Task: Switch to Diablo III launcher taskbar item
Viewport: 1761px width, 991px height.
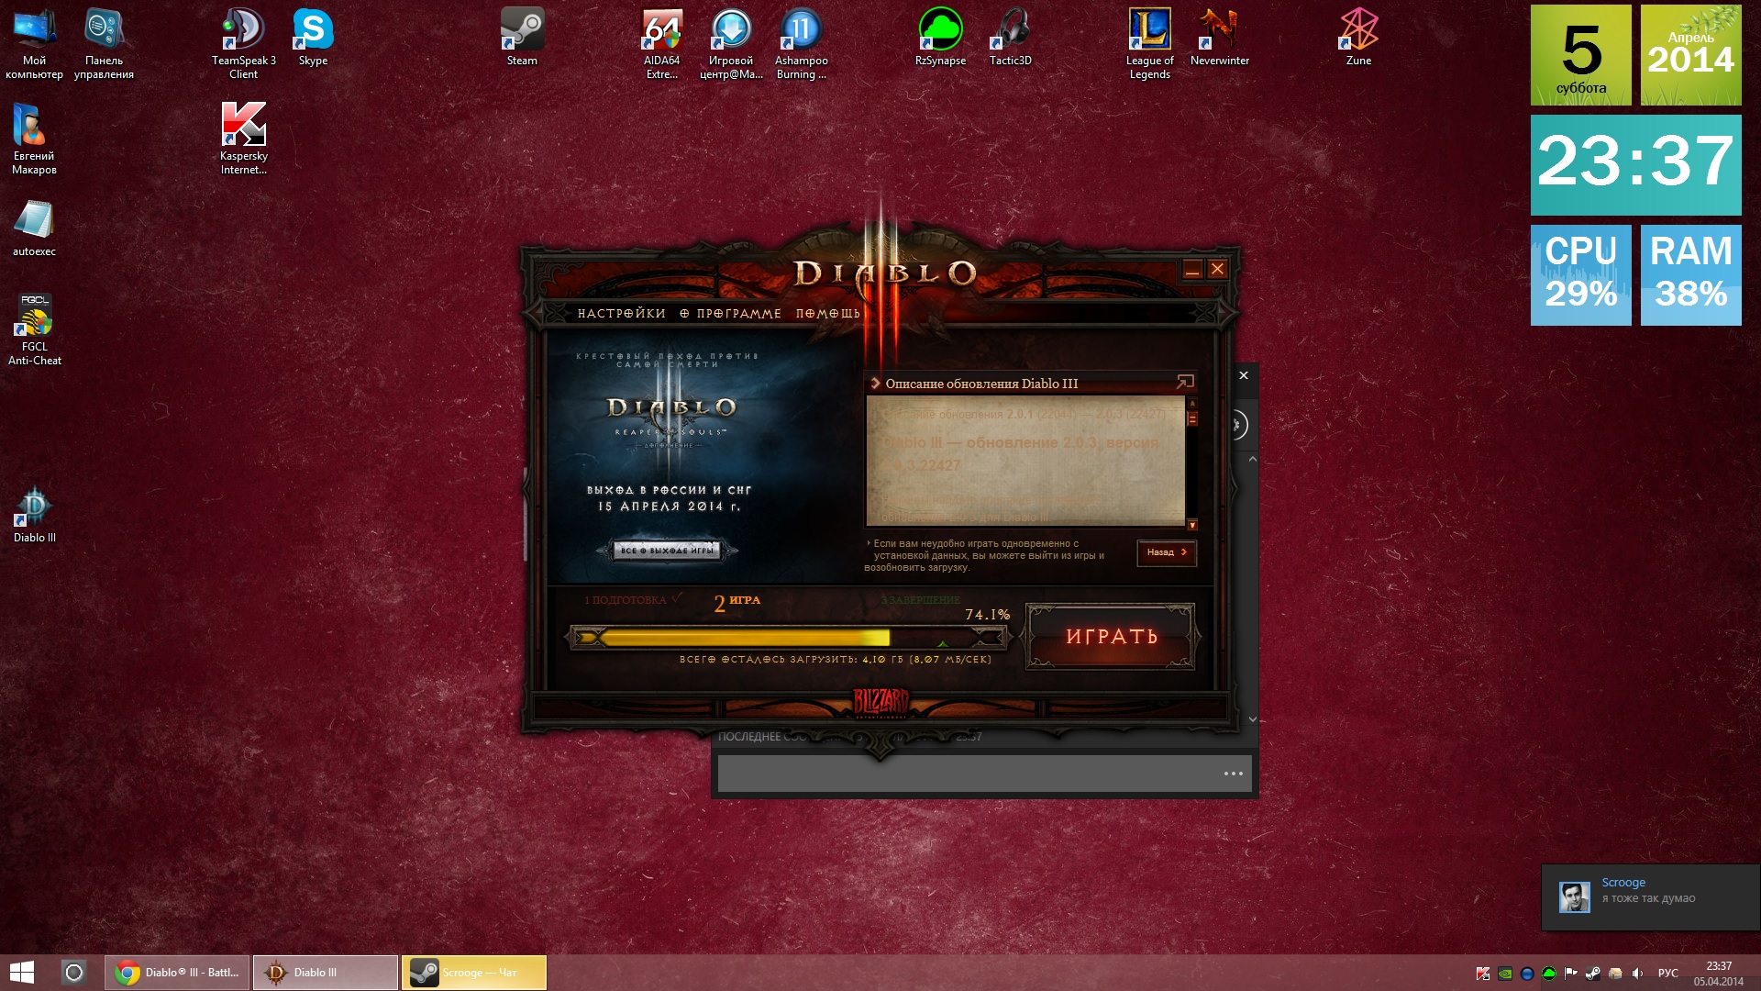Action: click(x=326, y=973)
